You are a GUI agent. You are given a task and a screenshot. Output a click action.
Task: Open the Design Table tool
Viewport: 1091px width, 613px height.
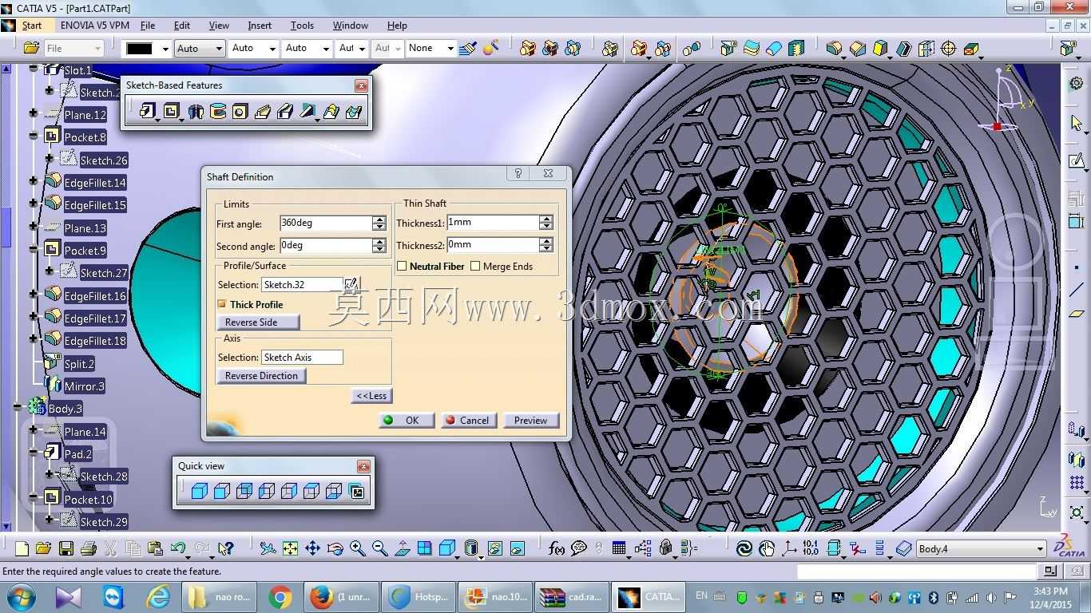[619, 548]
